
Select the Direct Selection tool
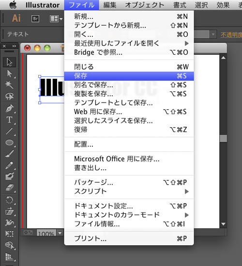(10, 74)
